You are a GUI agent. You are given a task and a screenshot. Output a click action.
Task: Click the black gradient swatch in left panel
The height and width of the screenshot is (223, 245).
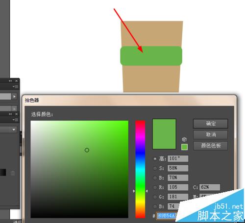pyautogui.click(x=3, y=173)
